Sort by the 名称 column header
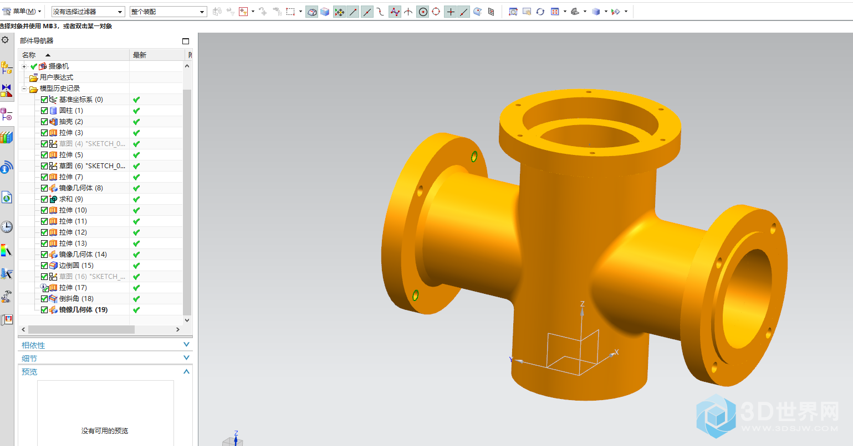 coord(74,55)
